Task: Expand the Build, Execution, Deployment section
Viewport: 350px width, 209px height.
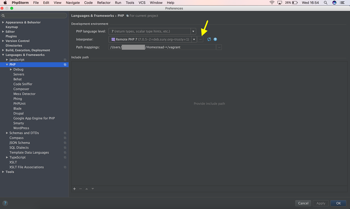Action: click(x=3, y=50)
